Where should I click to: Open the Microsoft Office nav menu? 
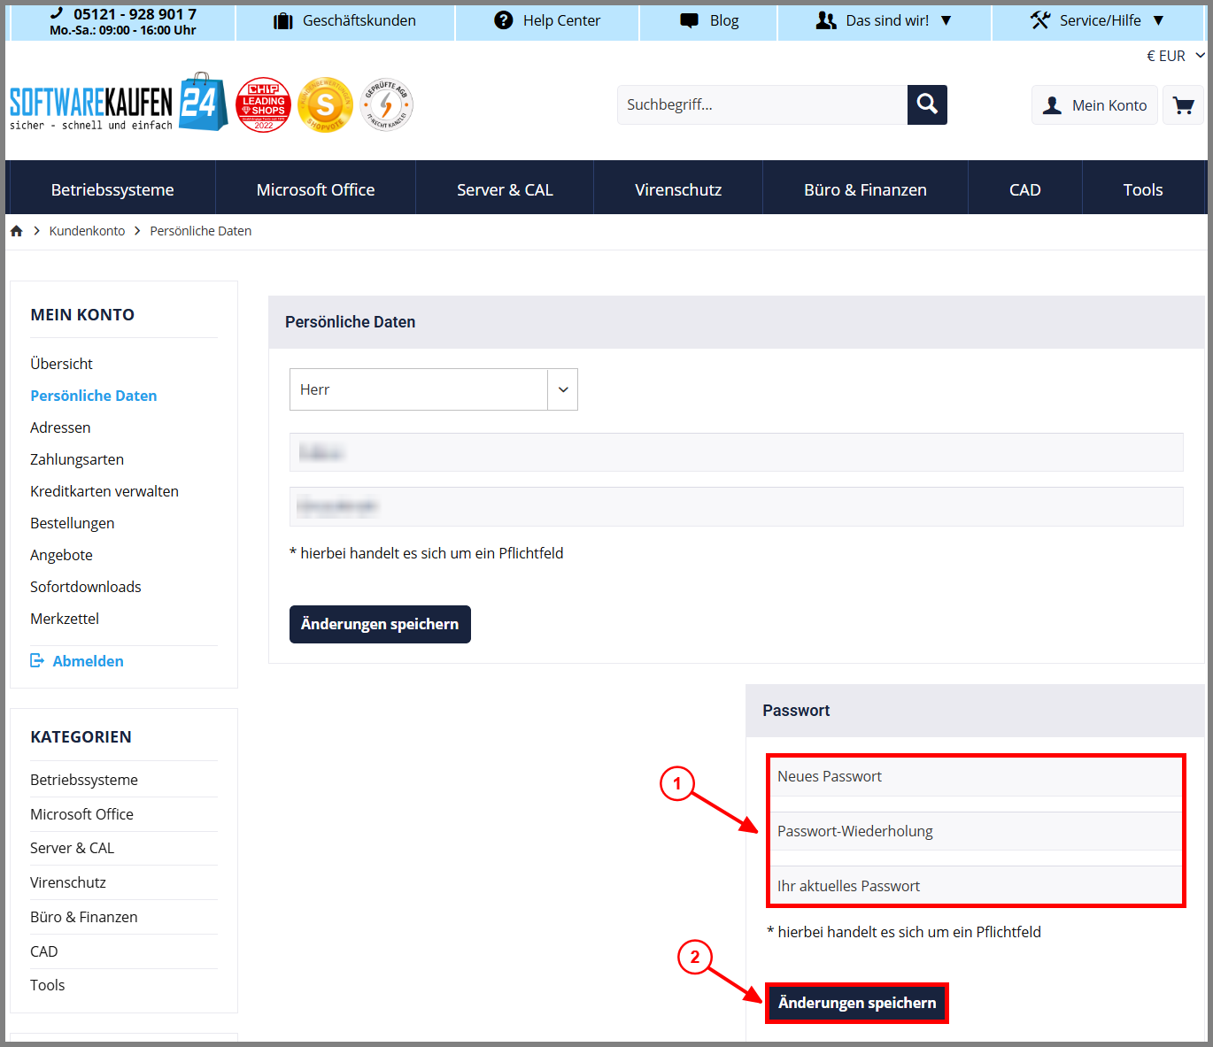pyautogui.click(x=315, y=189)
